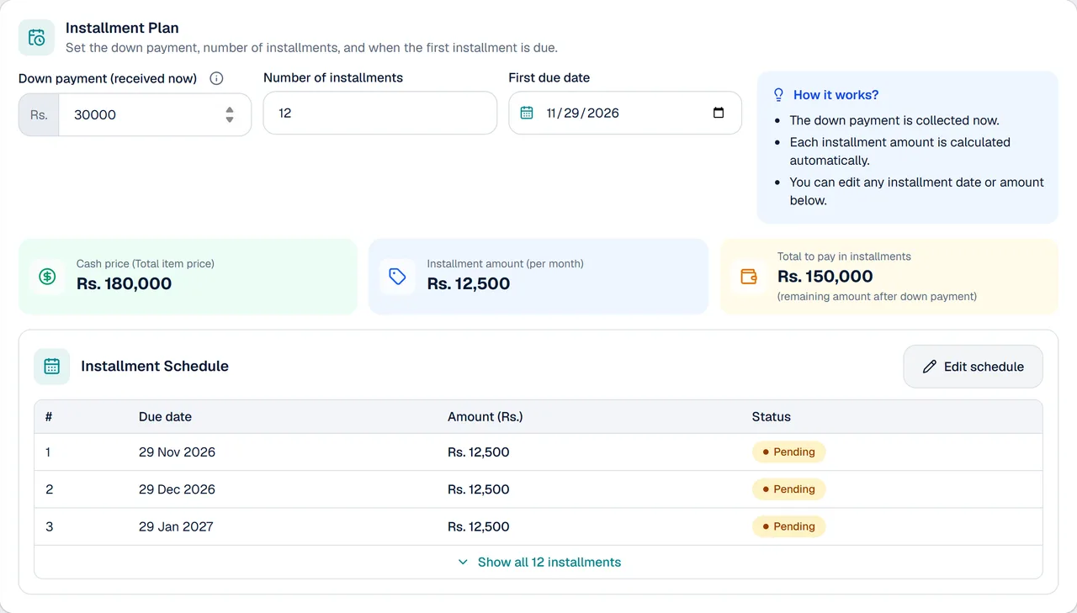Click the Amount (Rs.) column header
The width and height of the screenshot is (1077, 613).
(485, 417)
